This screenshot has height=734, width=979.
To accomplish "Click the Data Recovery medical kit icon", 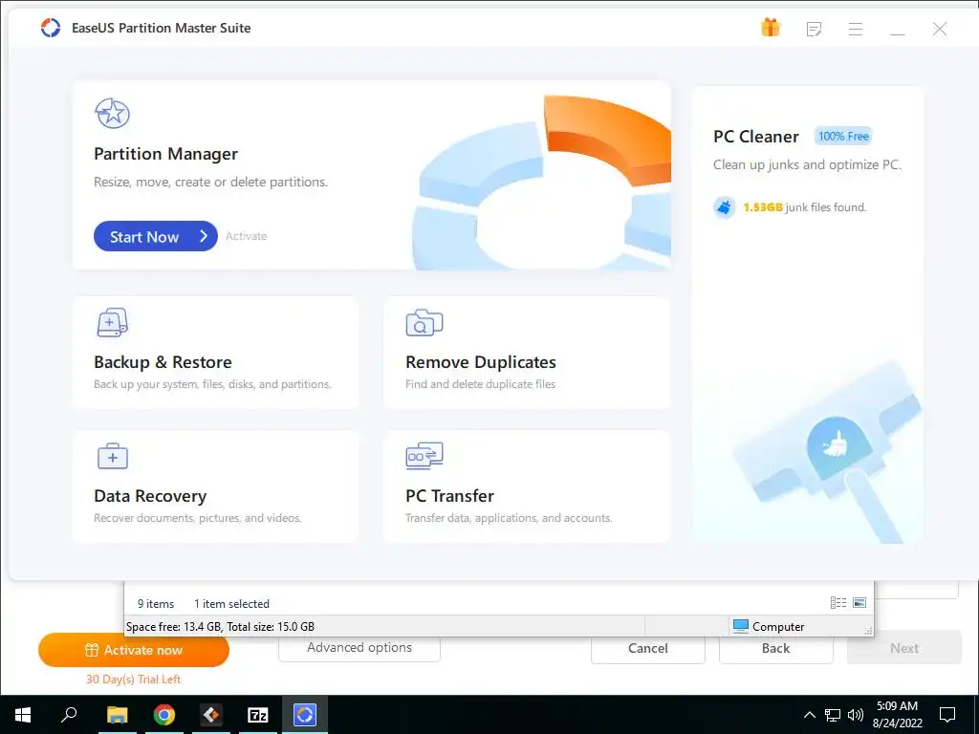I will [113, 456].
